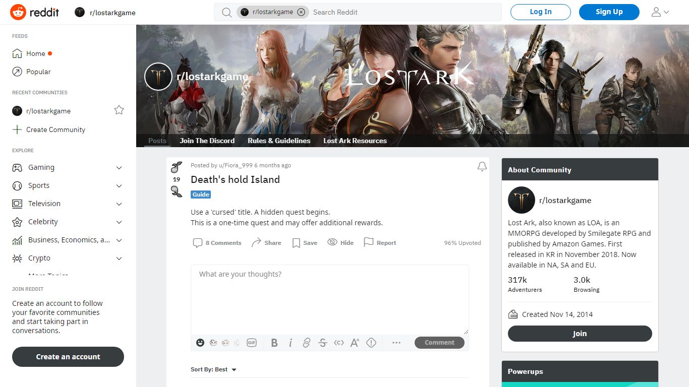Click the Log In button

coord(541,12)
